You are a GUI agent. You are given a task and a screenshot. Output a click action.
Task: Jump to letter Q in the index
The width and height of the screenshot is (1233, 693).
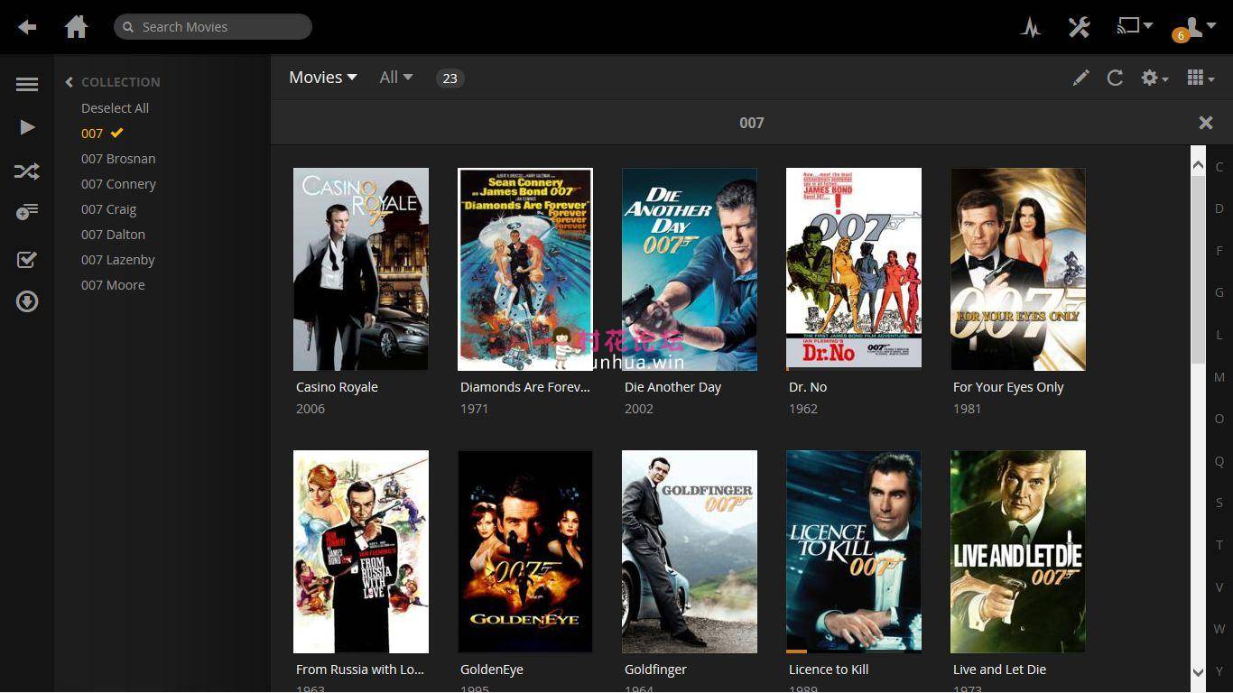(x=1219, y=461)
